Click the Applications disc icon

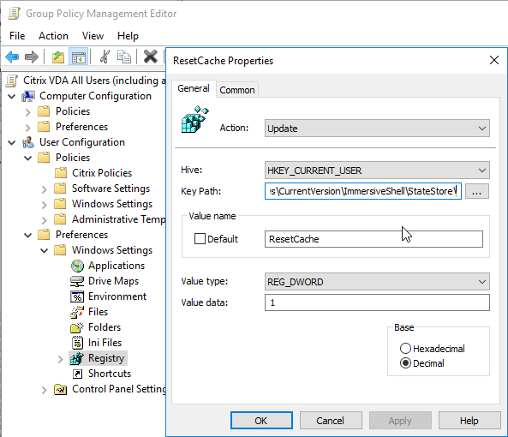pos(77,266)
